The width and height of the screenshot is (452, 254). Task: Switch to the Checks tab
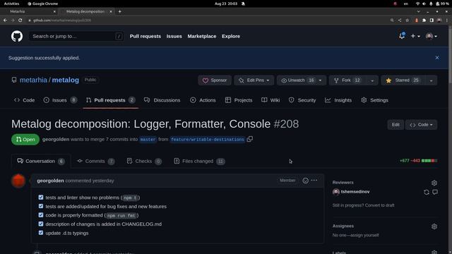144,162
